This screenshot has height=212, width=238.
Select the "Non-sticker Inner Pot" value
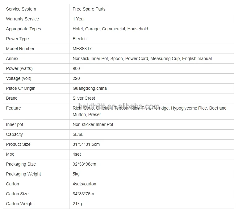[93, 124]
